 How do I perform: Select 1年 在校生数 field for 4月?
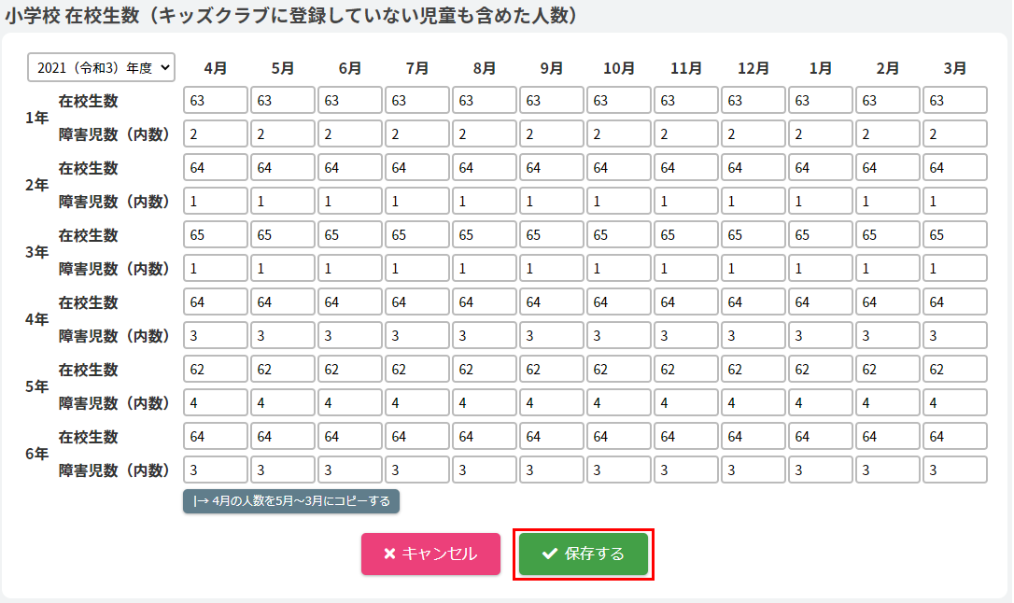pyautogui.click(x=216, y=101)
